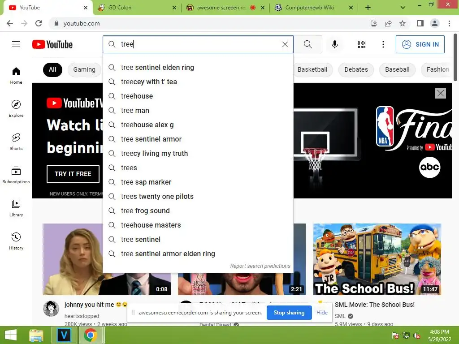This screenshot has width=459, height=344.
Task: Select the Gaming filter chip
Action: [84, 69]
